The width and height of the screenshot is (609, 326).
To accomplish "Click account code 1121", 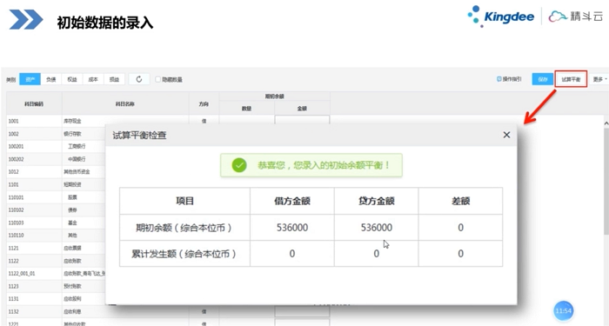I will (x=14, y=248).
